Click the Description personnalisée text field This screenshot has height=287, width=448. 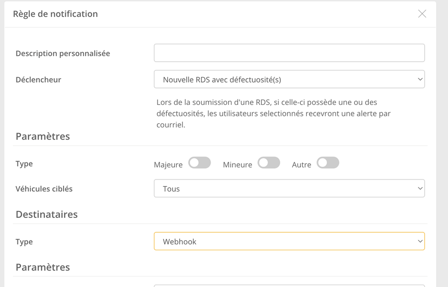(289, 53)
